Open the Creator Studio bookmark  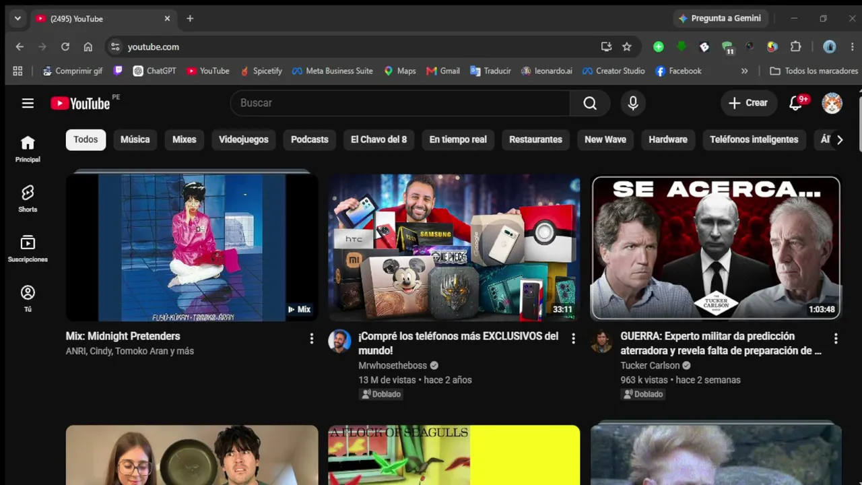tap(614, 71)
